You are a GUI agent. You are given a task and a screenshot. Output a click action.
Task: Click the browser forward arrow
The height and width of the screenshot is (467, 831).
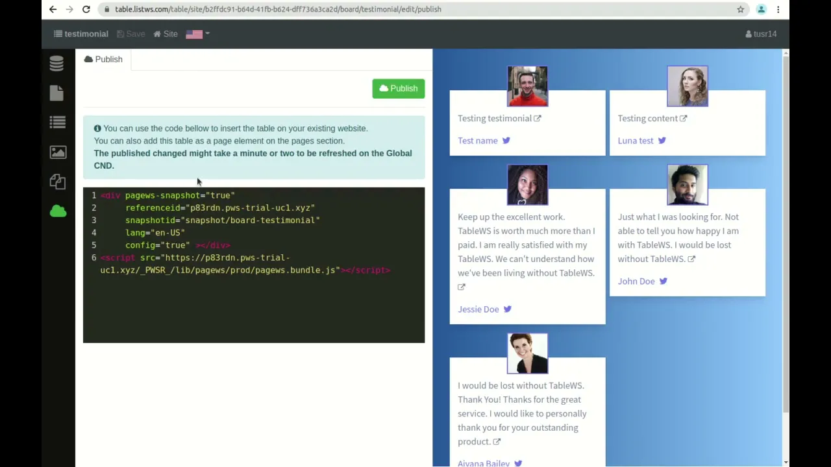coord(69,9)
